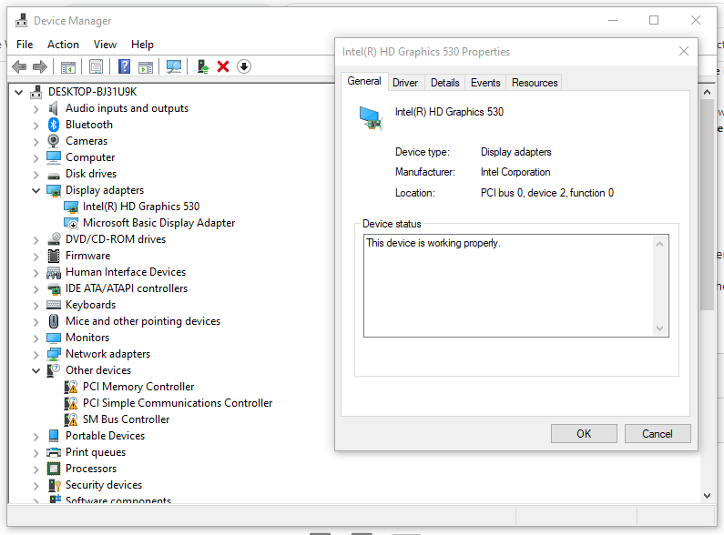The image size is (724, 535).
Task: Open the View menu
Action: click(105, 44)
